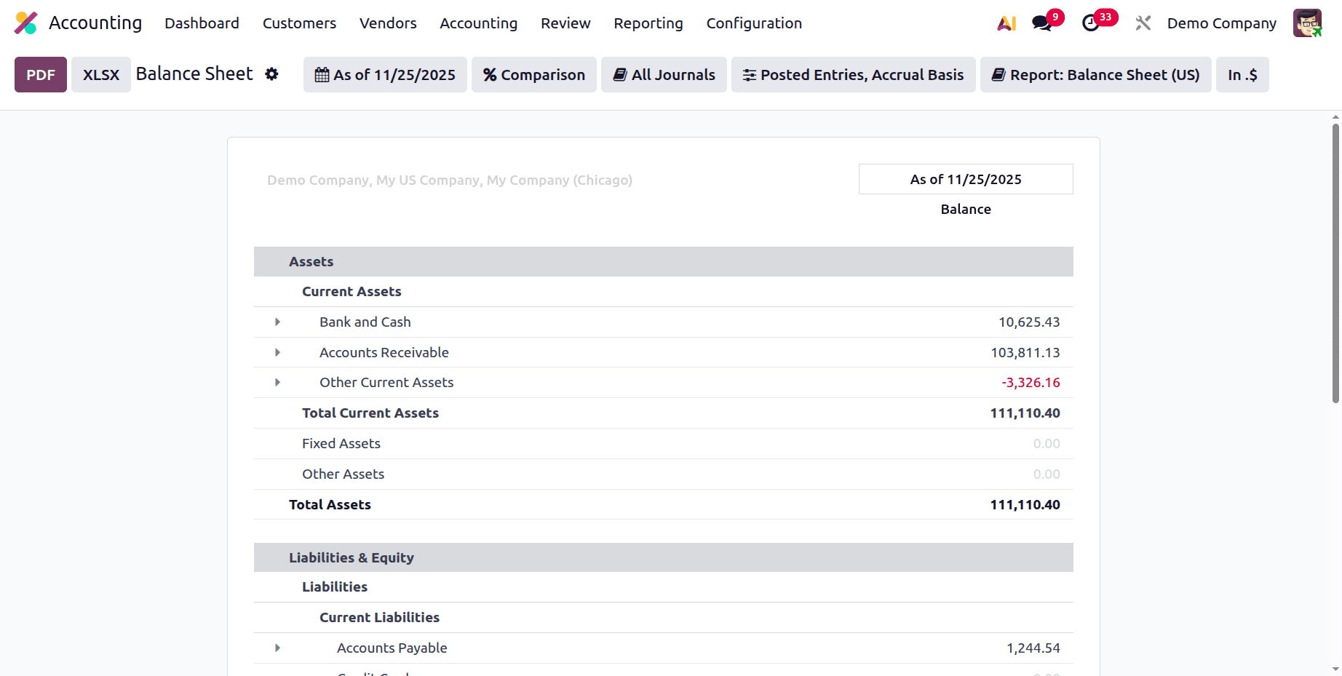Open the Report: Balance Sheet (US) selector
This screenshot has height=676, width=1342.
[x=1095, y=75]
